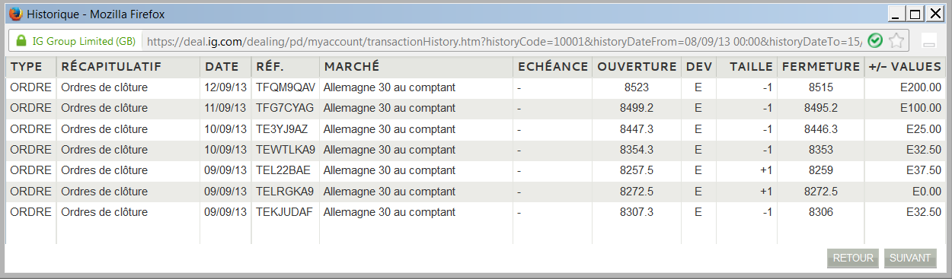952x279 pixels.
Task: Click closing price 8446.3
Action: 821,129
